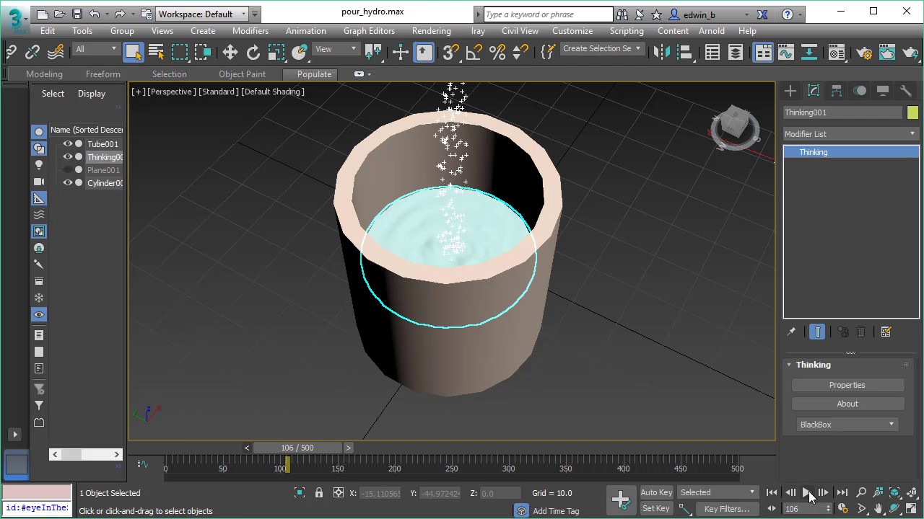Toggle Auto Key mode
The image size is (924, 519).
point(656,492)
